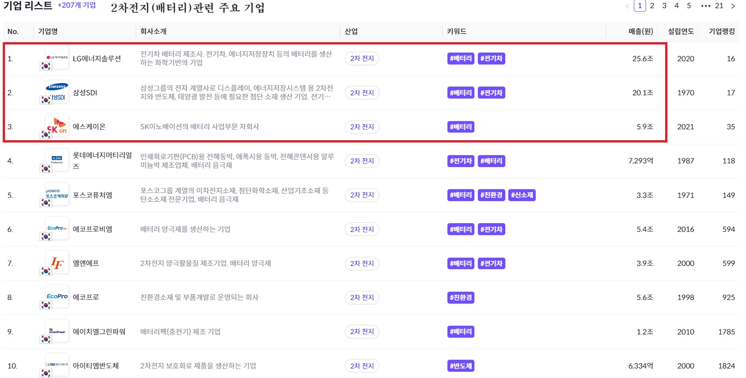Click the 2차 전지 industry tag for 포스코퓨처엠
The image size is (746, 378).
[x=362, y=195]
